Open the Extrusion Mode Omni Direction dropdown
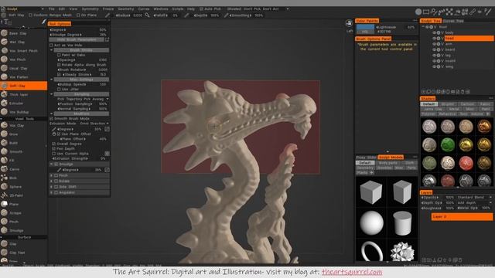Screen dimensions: 495x278 click(x=94, y=124)
